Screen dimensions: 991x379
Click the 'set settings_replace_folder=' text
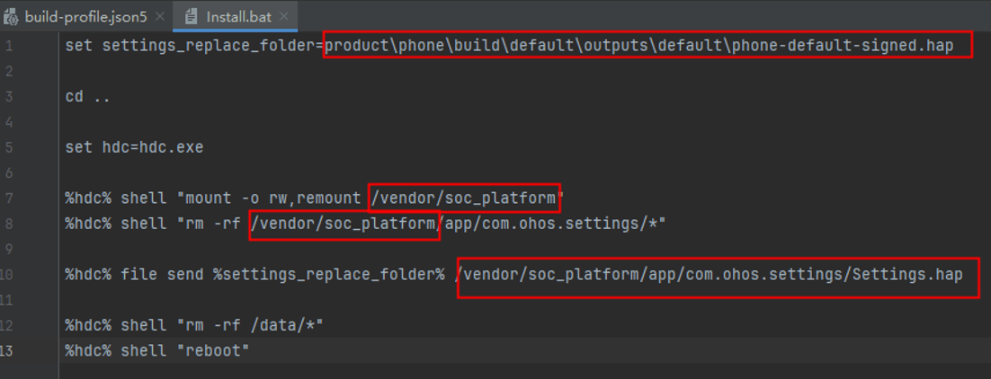tap(194, 46)
